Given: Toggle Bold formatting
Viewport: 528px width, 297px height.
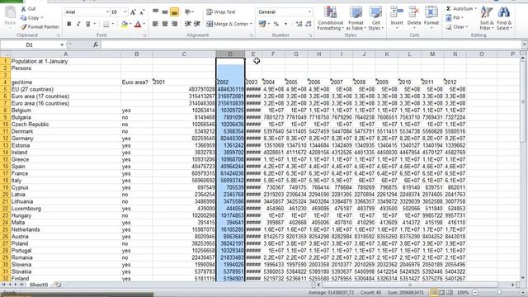Looking at the screenshot, I should [x=69, y=24].
